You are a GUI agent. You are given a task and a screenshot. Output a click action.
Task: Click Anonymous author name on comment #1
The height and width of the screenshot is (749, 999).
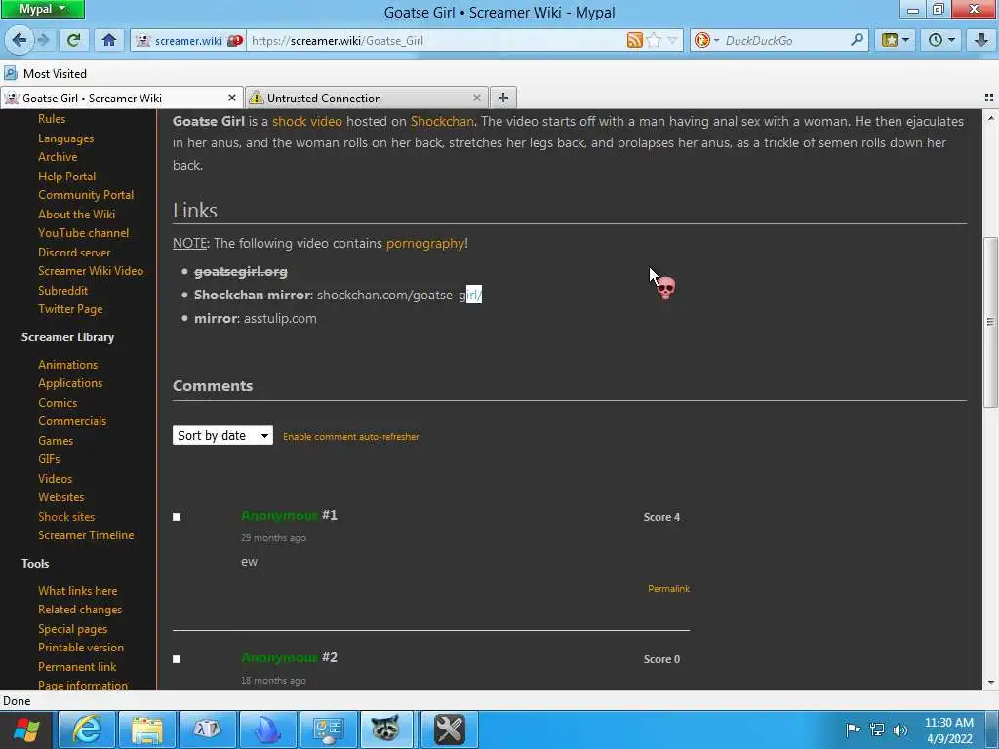tap(279, 515)
